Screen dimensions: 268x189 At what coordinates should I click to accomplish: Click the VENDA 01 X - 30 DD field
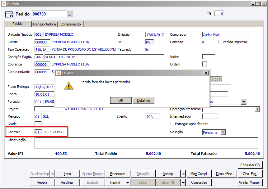click(104, 57)
